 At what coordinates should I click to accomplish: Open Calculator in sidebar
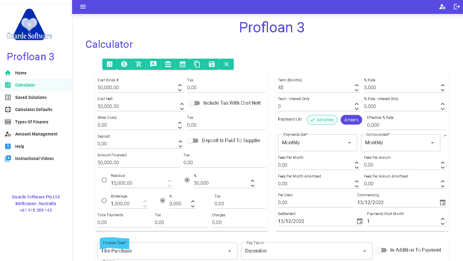(36, 85)
